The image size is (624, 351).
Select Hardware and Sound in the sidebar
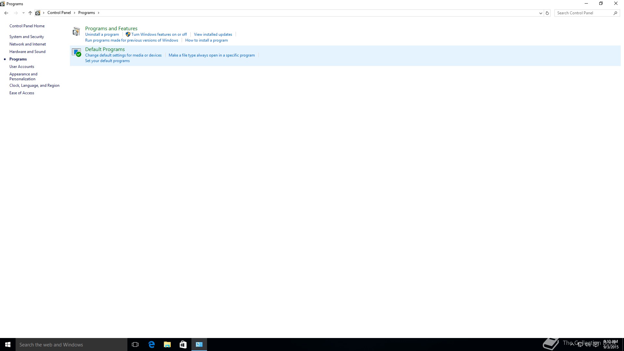coord(27,52)
